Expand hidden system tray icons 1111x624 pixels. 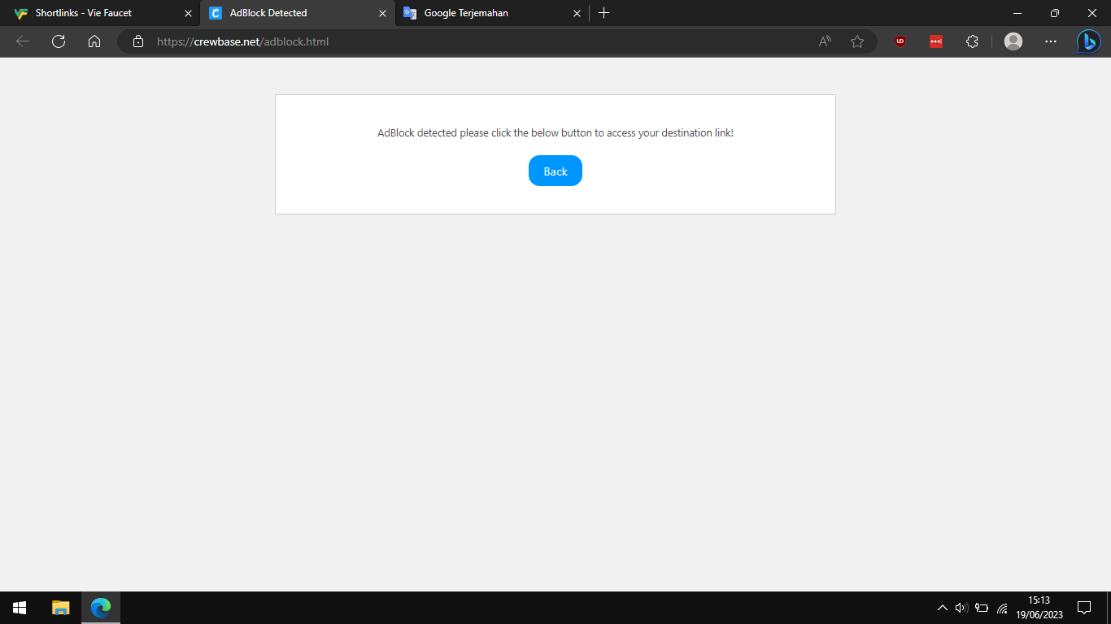(x=941, y=607)
